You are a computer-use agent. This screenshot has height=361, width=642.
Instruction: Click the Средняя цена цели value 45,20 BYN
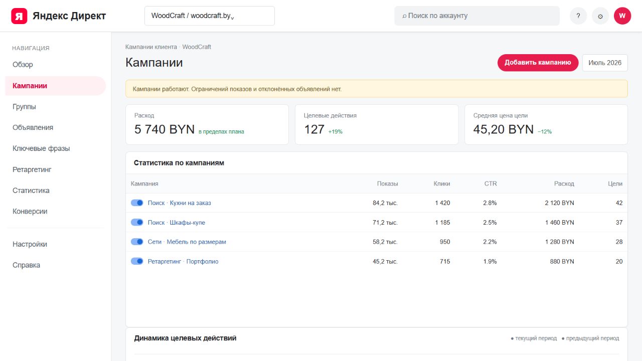click(504, 129)
